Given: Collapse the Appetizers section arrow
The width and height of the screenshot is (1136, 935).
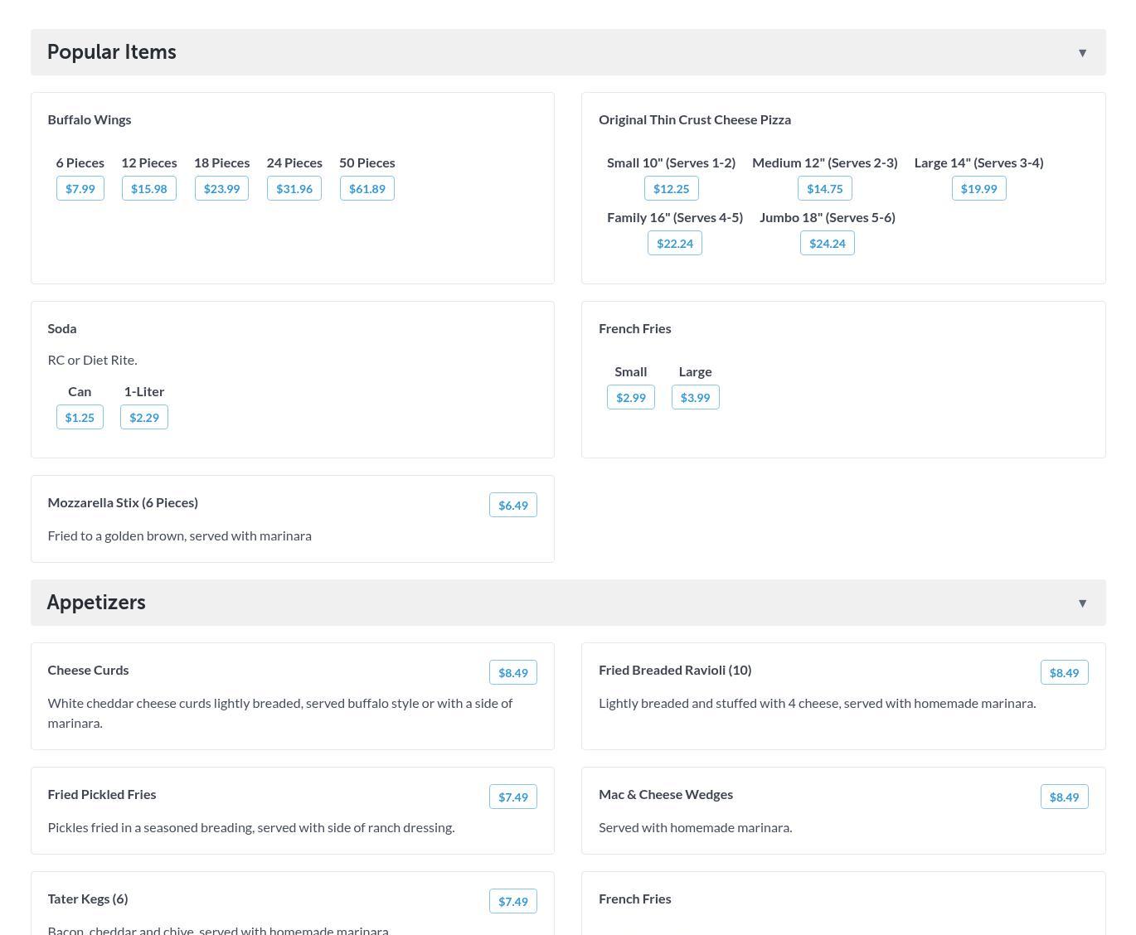Looking at the screenshot, I should click(1082, 603).
